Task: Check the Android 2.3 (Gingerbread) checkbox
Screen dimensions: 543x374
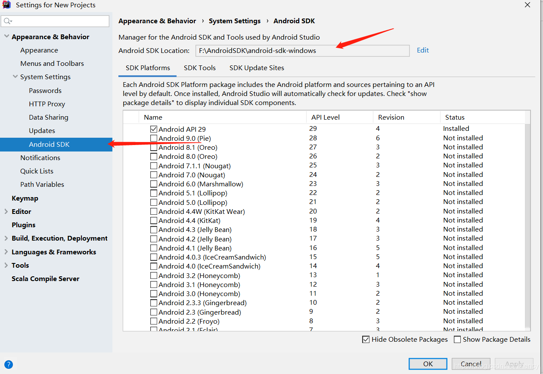Action: click(154, 312)
